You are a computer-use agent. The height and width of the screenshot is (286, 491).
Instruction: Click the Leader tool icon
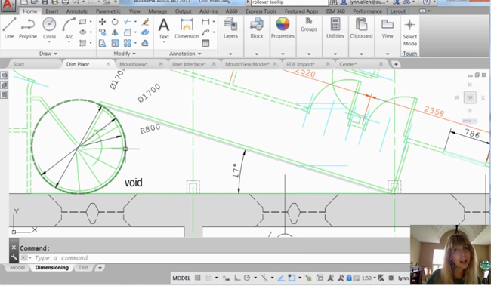205,32
